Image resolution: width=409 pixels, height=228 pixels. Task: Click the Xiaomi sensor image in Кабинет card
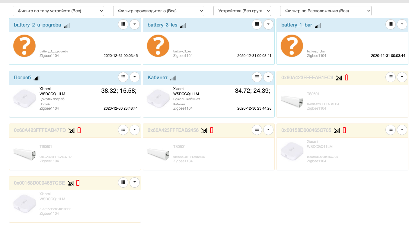(x=158, y=98)
